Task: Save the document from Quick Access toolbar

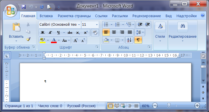Action: point(24,7)
